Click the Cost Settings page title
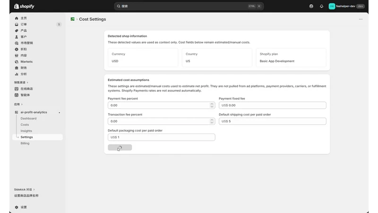Image resolution: width=378 pixels, height=213 pixels. coord(93,19)
